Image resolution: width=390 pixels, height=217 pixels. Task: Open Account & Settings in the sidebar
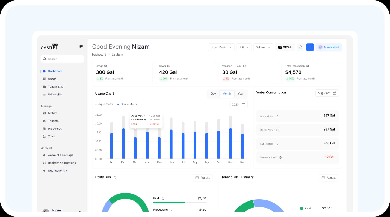[61, 155]
